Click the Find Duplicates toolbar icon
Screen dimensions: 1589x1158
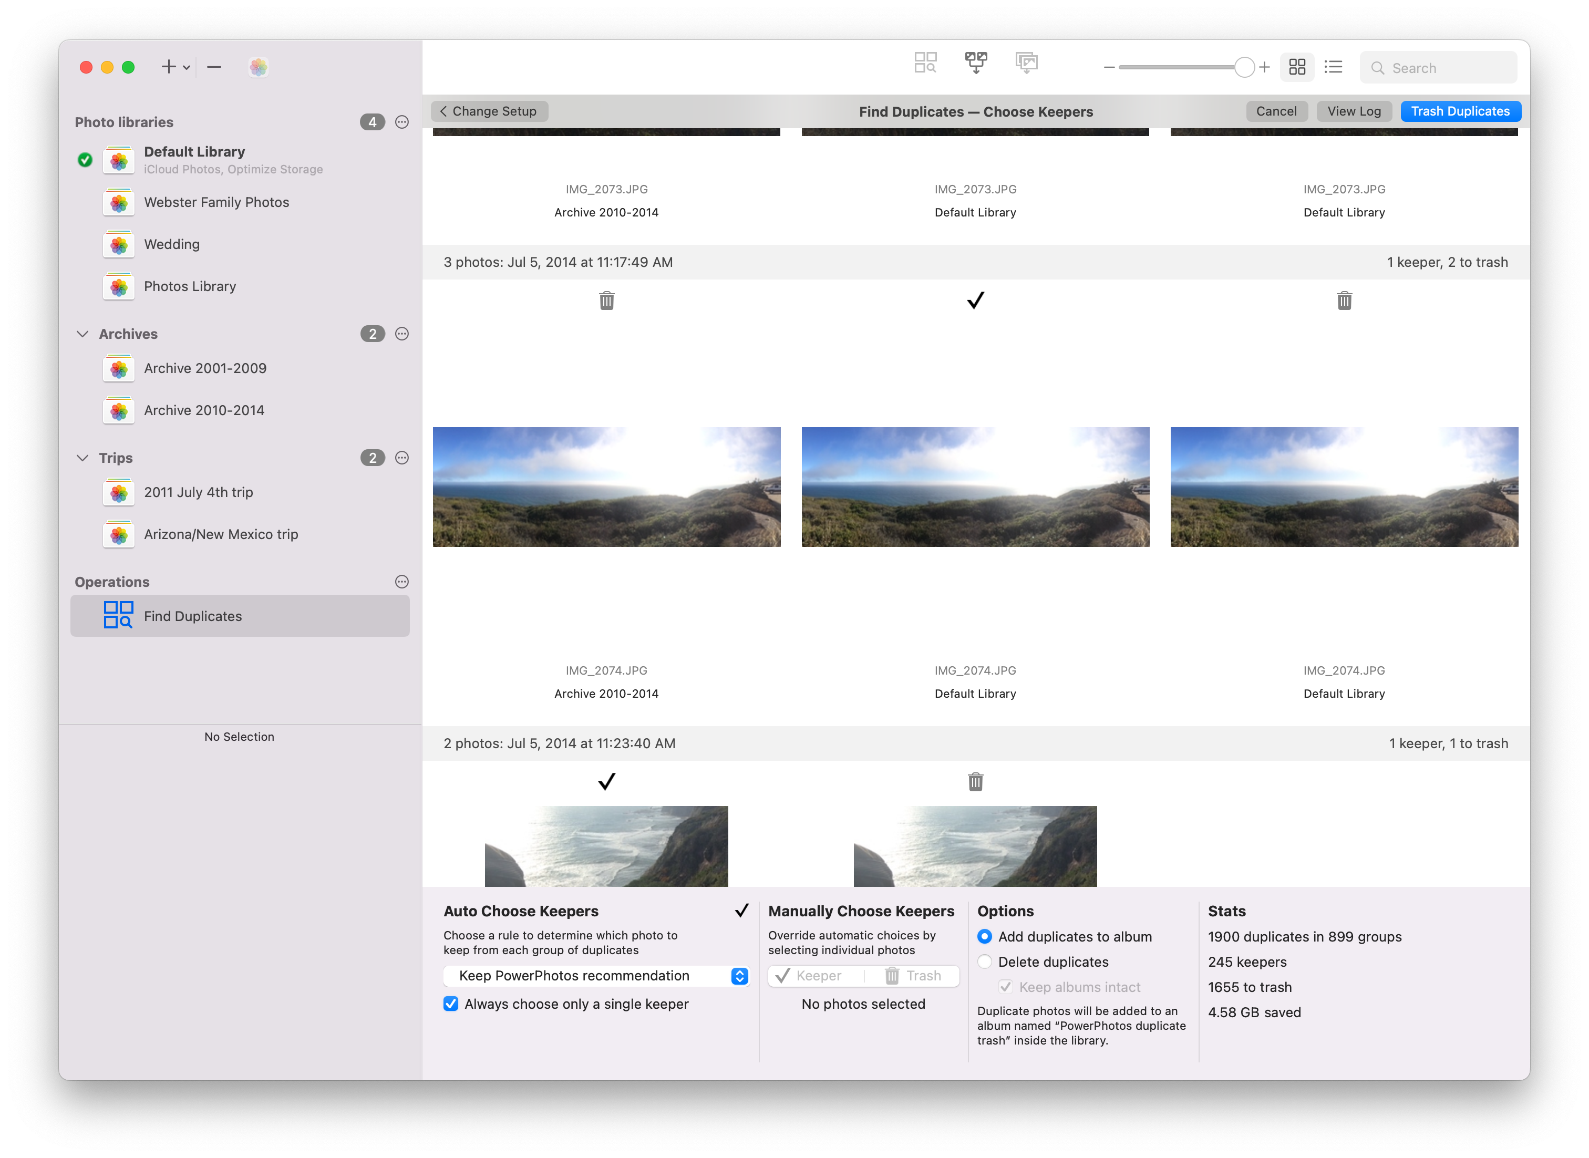[925, 63]
